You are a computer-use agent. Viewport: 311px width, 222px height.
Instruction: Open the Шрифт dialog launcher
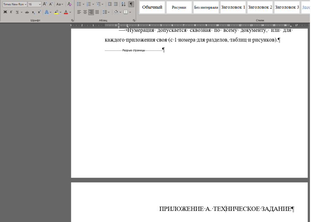(72, 21)
